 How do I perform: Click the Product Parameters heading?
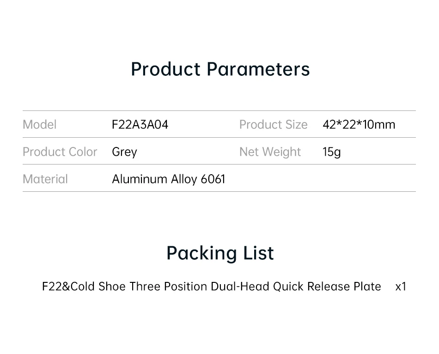(220, 69)
